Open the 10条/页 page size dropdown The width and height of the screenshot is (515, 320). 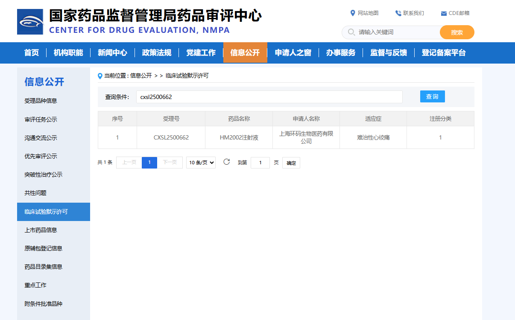pos(201,163)
